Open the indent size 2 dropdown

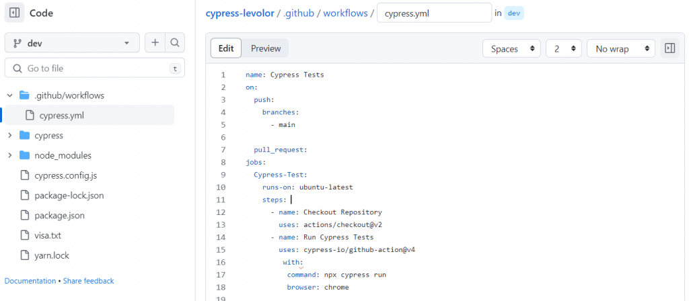click(x=564, y=48)
